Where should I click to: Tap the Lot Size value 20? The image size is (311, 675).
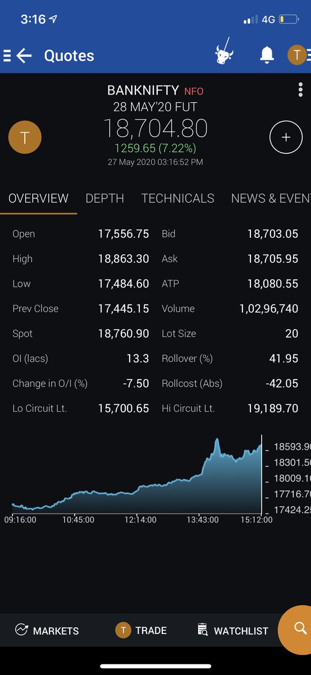click(292, 334)
